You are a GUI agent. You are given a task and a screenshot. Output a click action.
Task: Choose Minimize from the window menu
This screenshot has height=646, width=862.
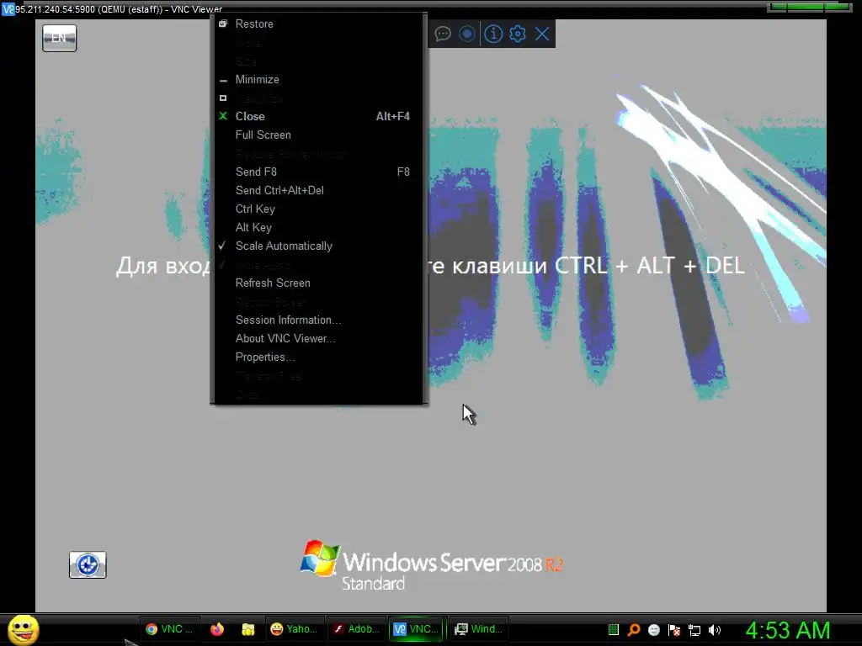tap(318, 80)
